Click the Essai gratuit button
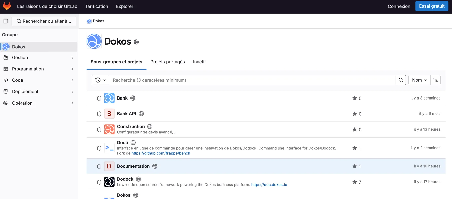The image size is (452, 199). pyautogui.click(x=432, y=6)
